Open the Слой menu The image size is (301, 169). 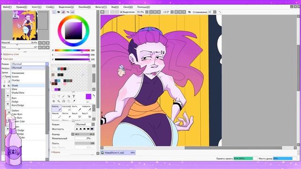(50, 7)
